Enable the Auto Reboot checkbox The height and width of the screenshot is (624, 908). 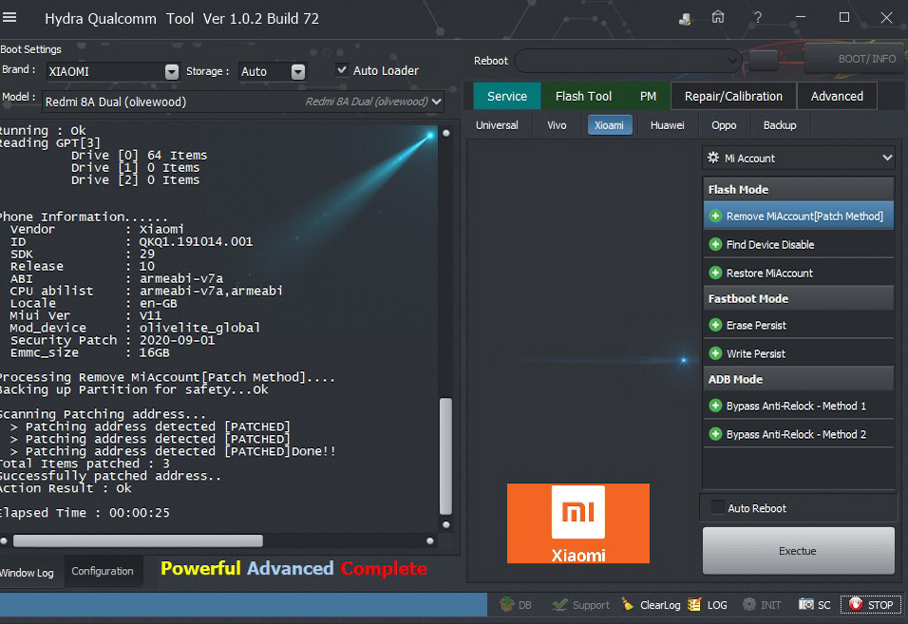[718, 508]
